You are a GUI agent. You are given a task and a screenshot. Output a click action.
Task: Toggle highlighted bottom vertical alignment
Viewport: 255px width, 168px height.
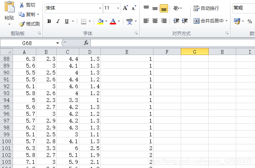pos(164,8)
